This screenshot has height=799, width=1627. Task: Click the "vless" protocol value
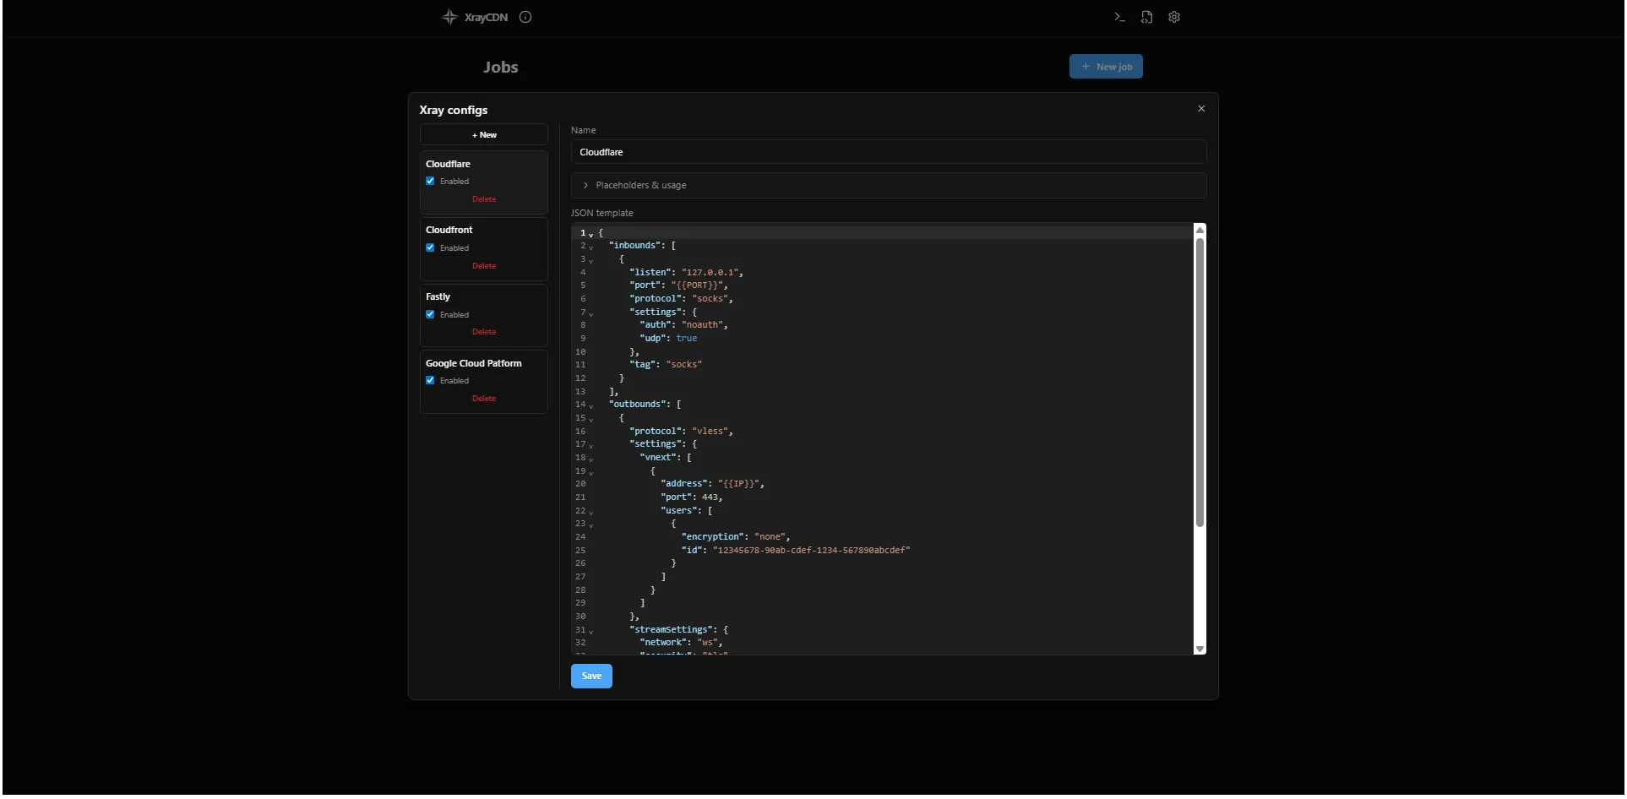point(710,432)
